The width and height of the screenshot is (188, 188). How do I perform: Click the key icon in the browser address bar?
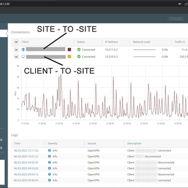[x=180, y=4]
